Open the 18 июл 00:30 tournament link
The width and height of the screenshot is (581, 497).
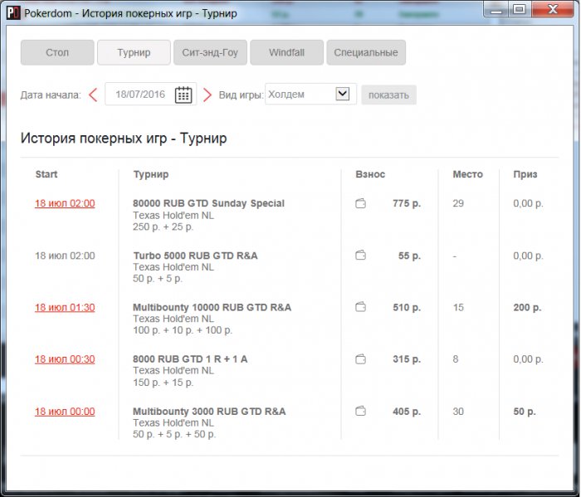[x=65, y=359]
